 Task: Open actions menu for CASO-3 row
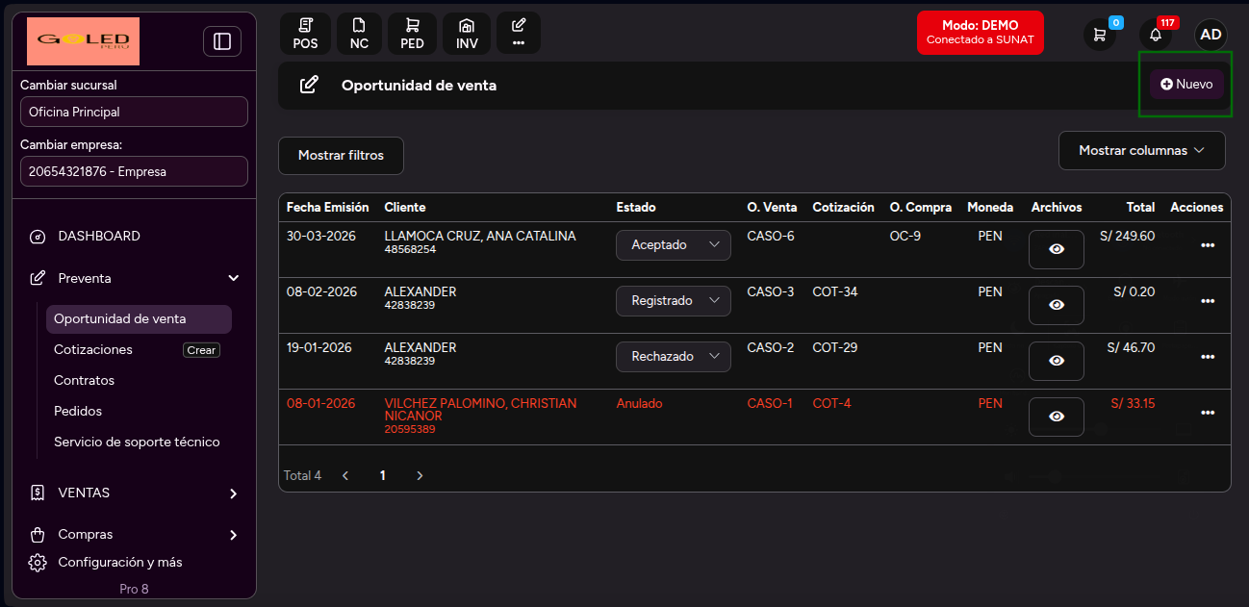(1208, 301)
